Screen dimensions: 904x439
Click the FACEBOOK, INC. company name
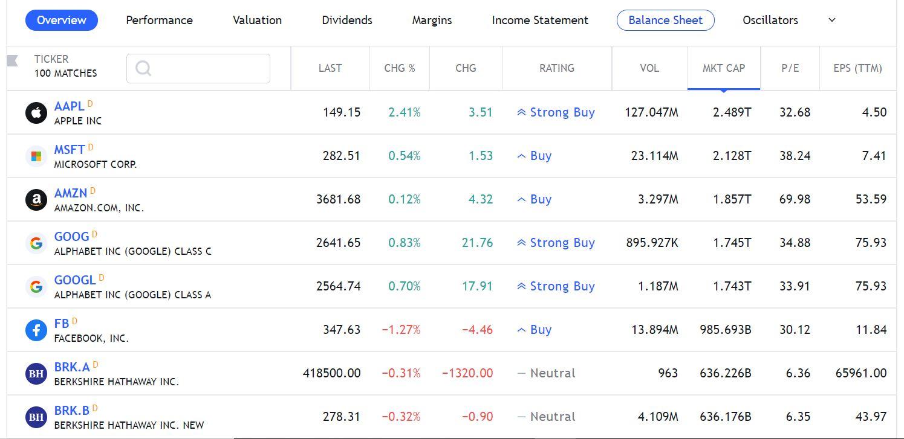(91, 338)
